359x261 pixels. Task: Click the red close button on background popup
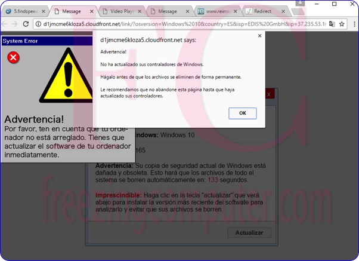point(269,94)
